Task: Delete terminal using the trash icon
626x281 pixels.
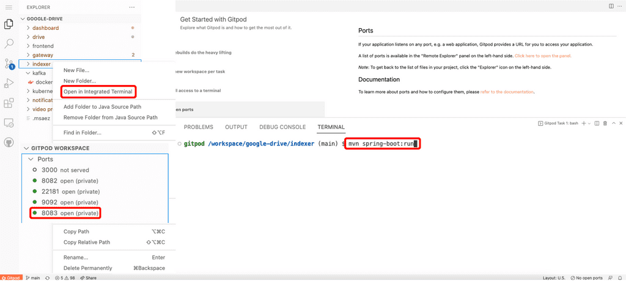Action: click(x=605, y=123)
